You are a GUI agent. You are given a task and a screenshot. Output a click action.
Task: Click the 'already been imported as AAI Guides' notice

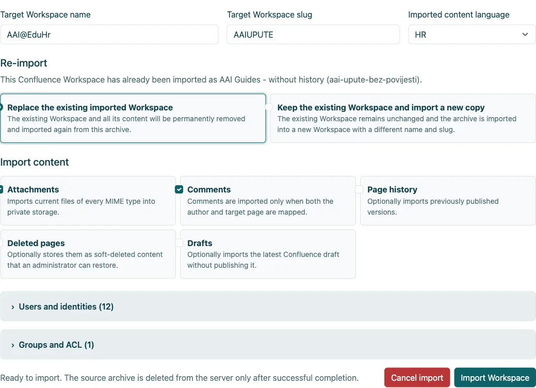[211, 79]
